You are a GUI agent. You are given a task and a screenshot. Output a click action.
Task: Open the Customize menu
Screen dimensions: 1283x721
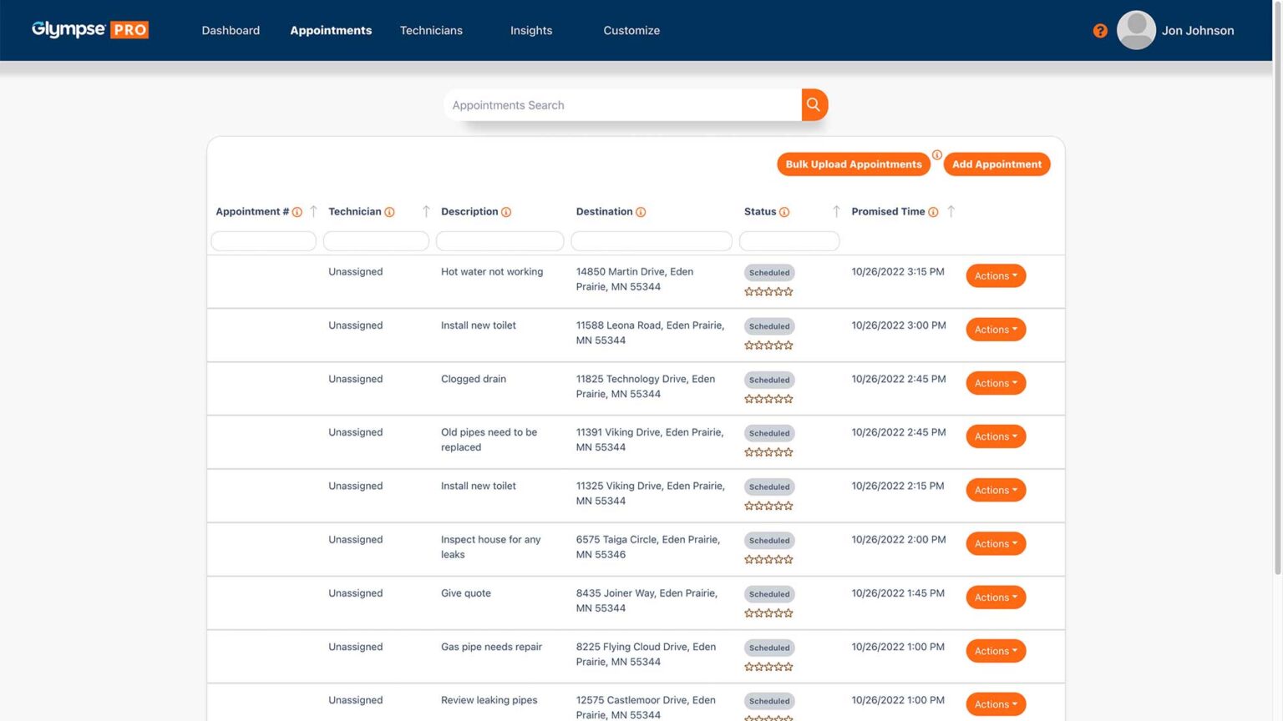pyautogui.click(x=631, y=30)
